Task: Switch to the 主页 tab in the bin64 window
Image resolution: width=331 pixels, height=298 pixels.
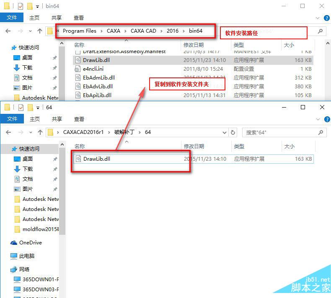Action: point(34,18)
